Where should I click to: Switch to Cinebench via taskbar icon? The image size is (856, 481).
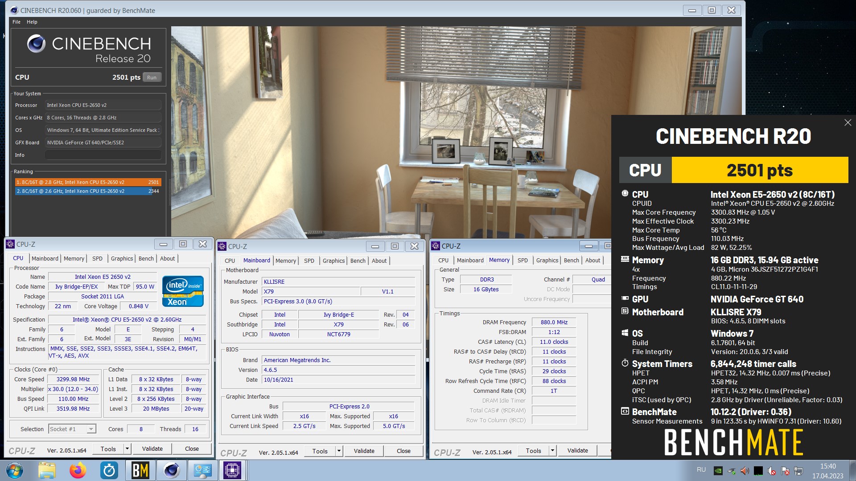tap(172, 470)
